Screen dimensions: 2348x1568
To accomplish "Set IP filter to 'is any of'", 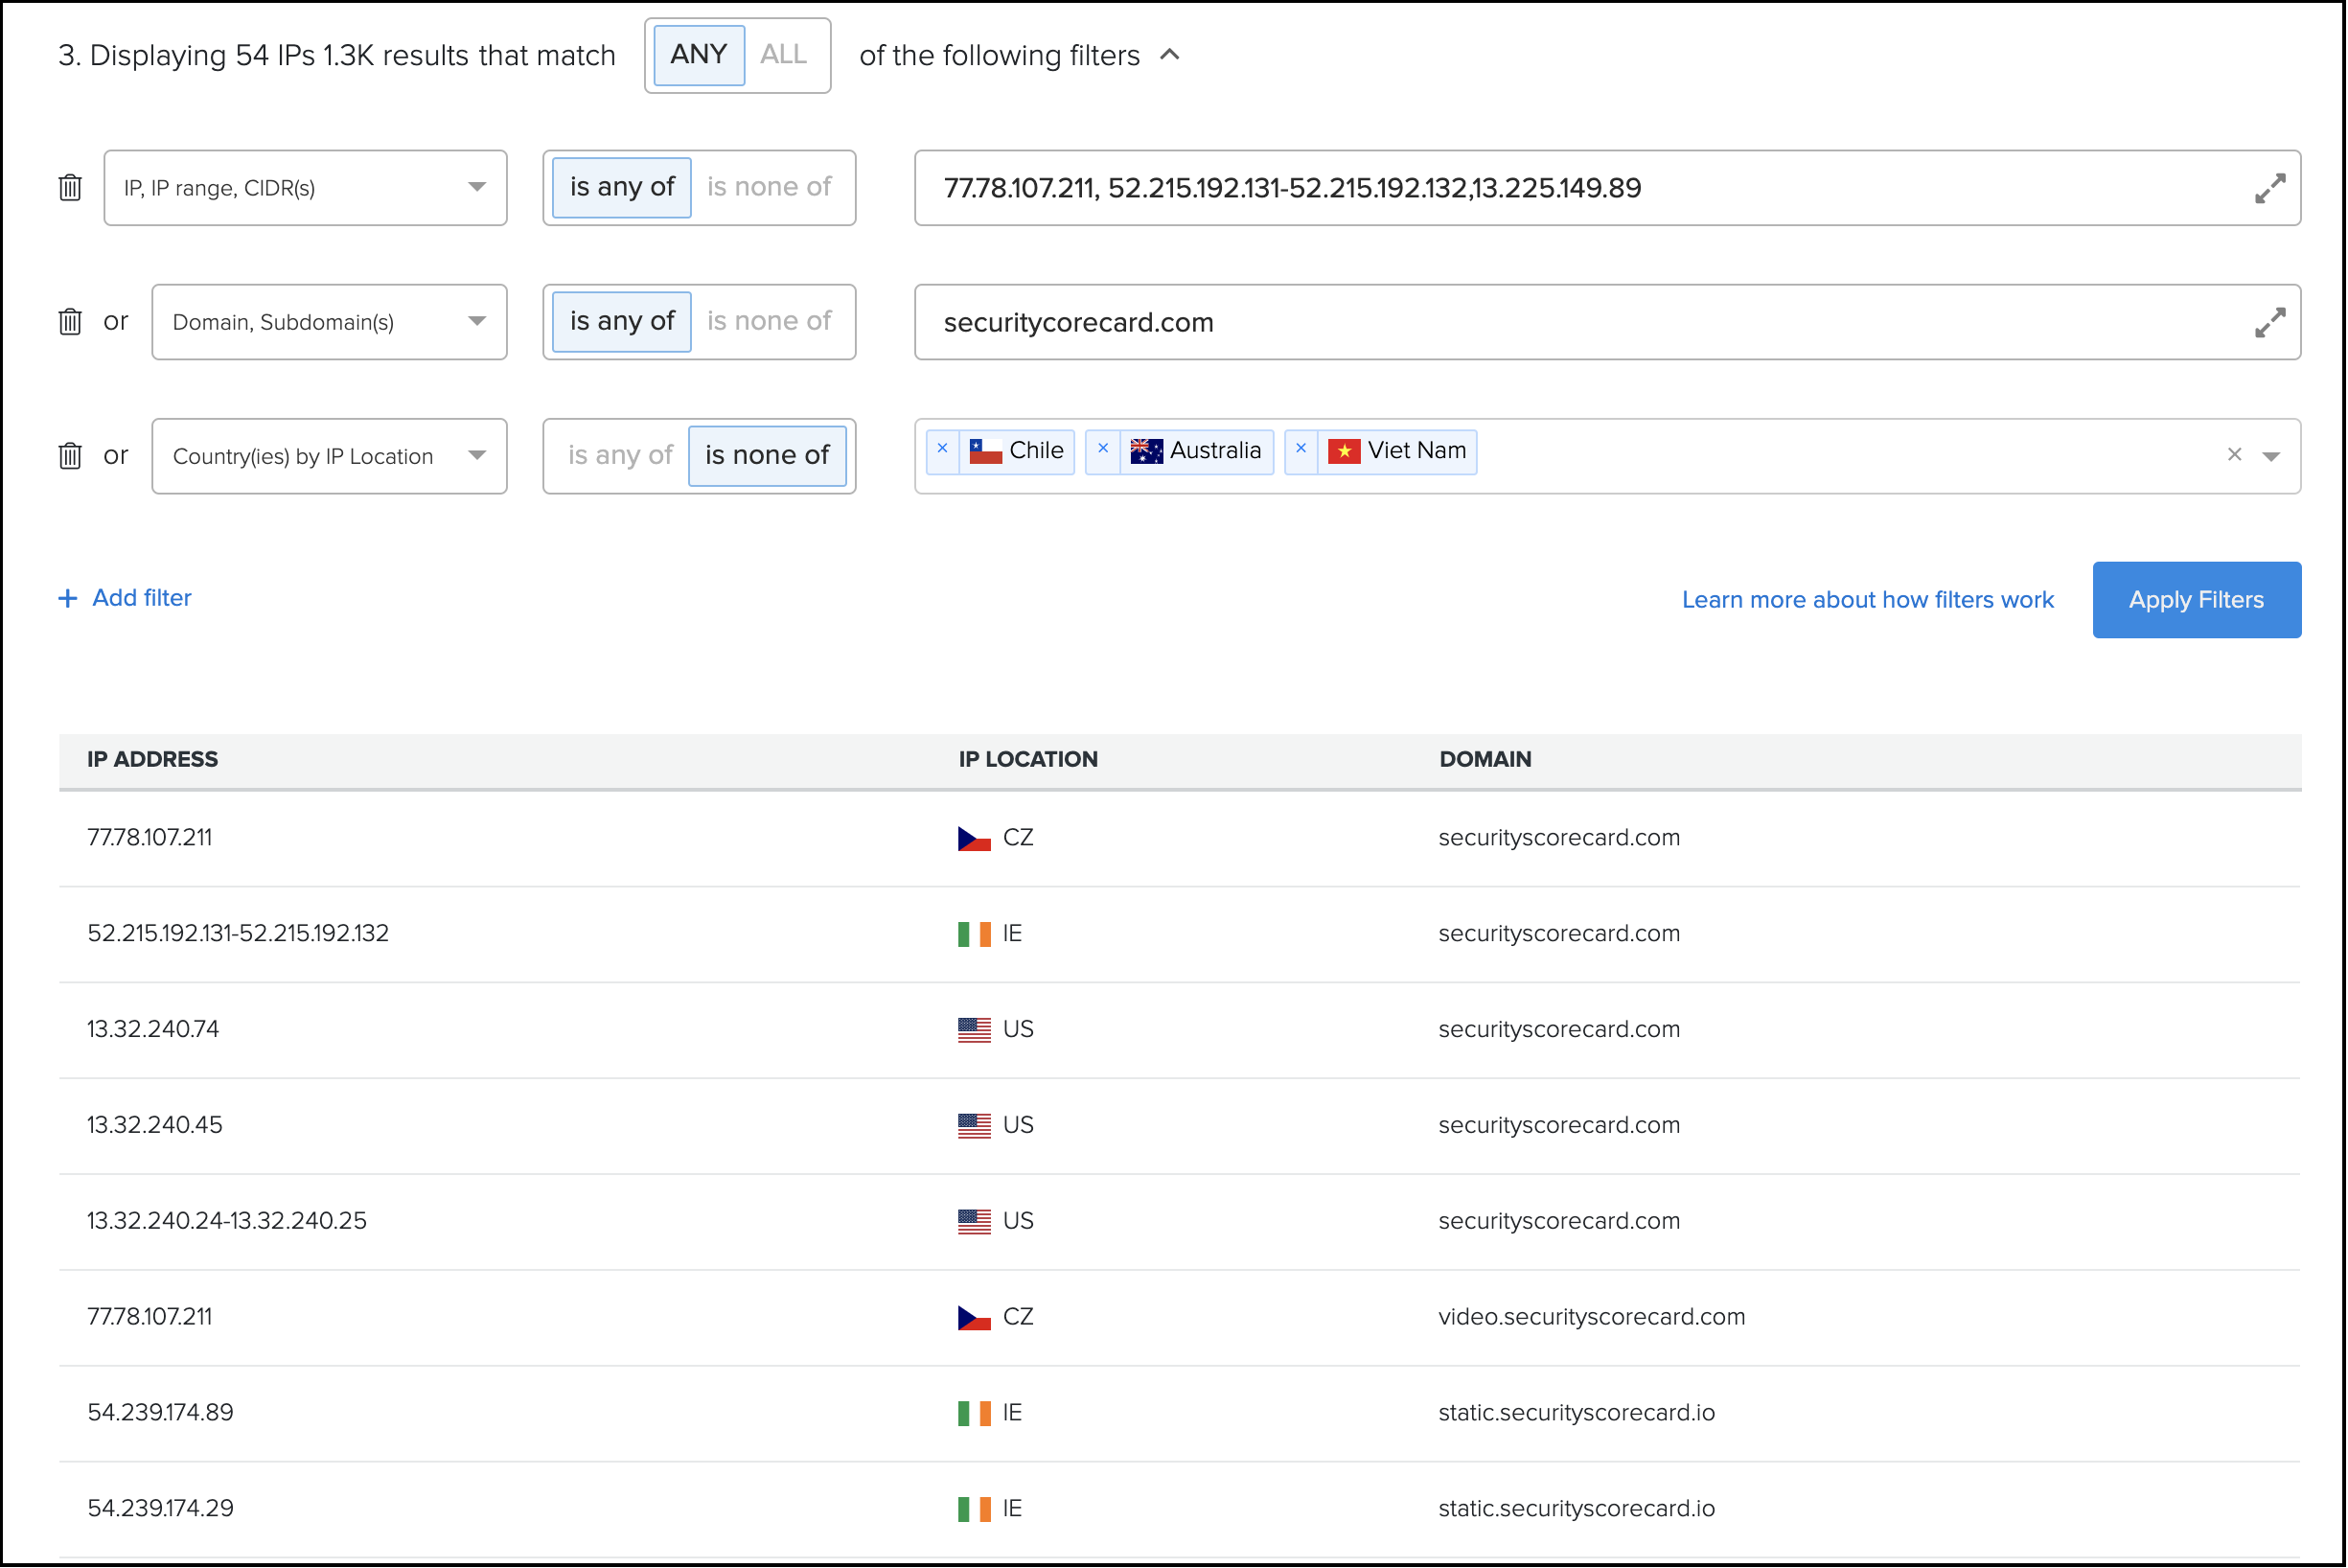I will [x=622, y=188].
